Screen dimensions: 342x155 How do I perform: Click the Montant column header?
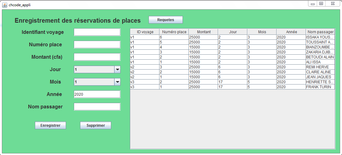(x=203, y=32)
